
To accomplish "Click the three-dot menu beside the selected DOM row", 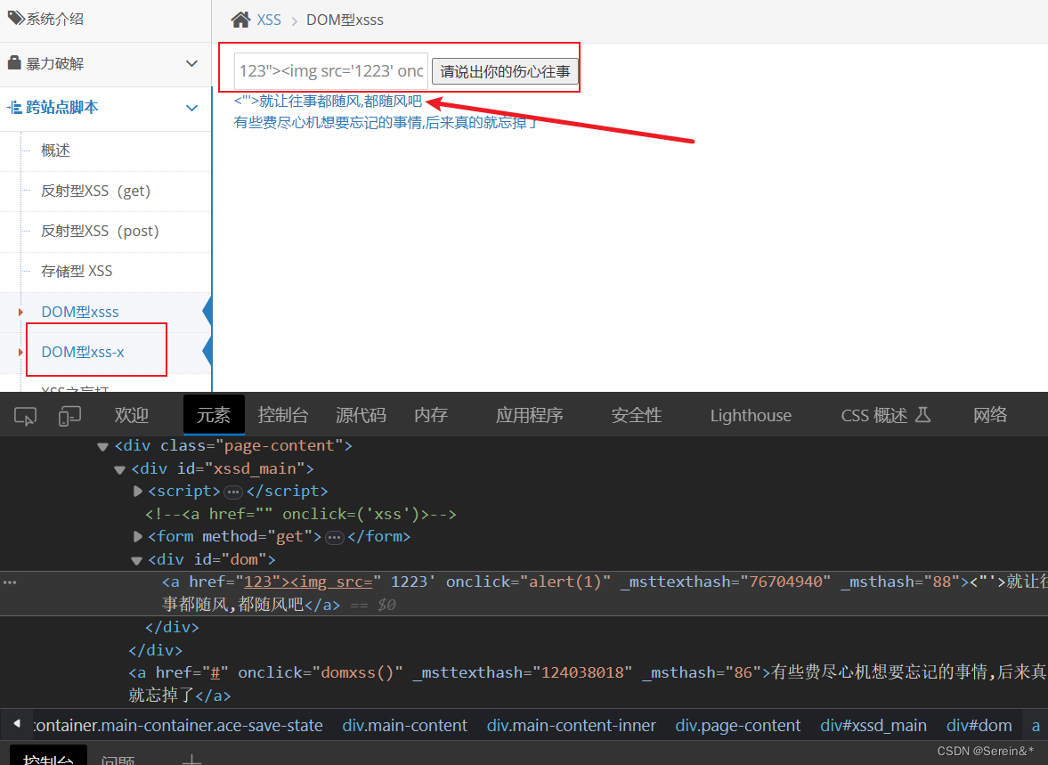I will pyautogui.click(x=10, y=582).
